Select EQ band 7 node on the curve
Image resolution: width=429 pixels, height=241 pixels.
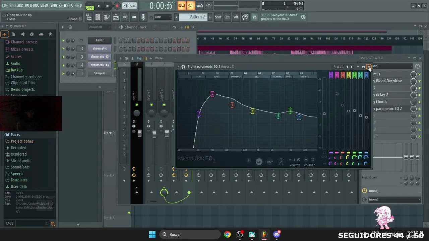pyautogui.click(x=299, y=117)
